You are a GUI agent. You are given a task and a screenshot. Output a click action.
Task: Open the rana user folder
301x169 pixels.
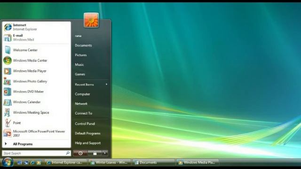click(78, 36)
